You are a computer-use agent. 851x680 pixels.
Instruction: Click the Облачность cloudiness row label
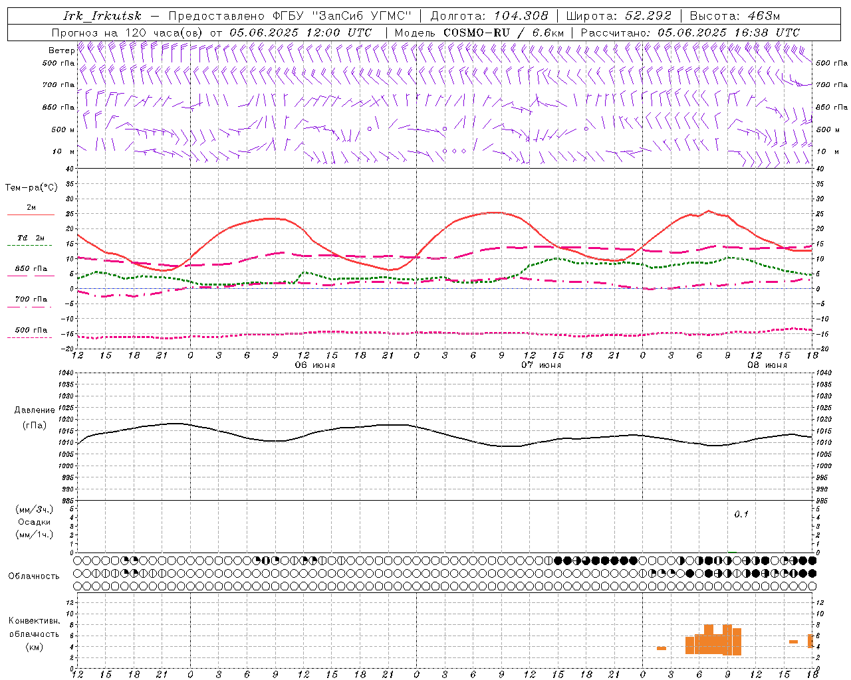[x=34, y=576]
